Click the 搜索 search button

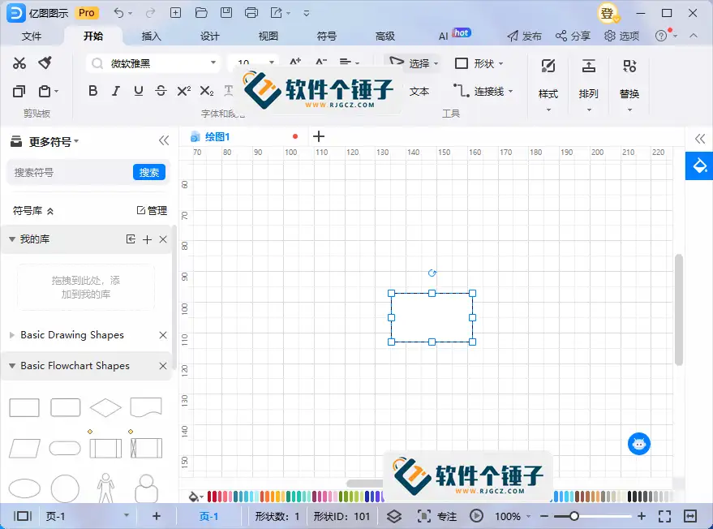[148, 172]
